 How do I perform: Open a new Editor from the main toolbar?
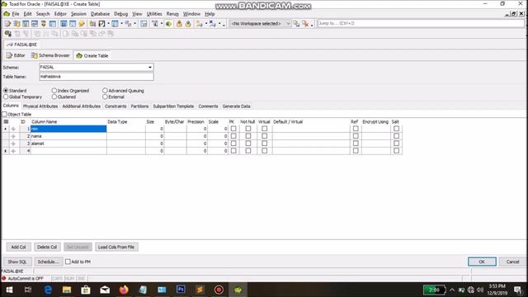(7, 24)
